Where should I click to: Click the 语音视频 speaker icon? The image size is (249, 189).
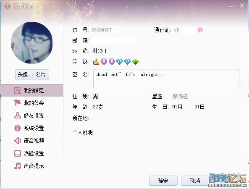click(x=18, y=141)
